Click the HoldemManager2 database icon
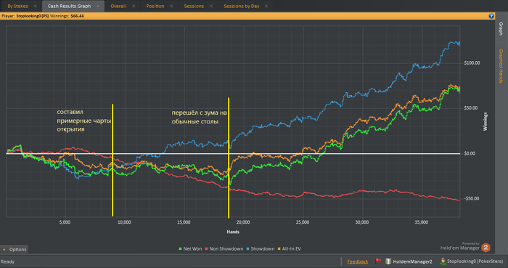 (388, 261)
